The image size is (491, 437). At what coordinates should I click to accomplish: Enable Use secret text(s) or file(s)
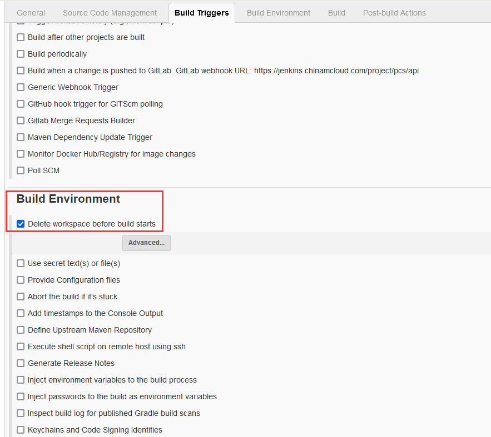(x=21, y=264)
